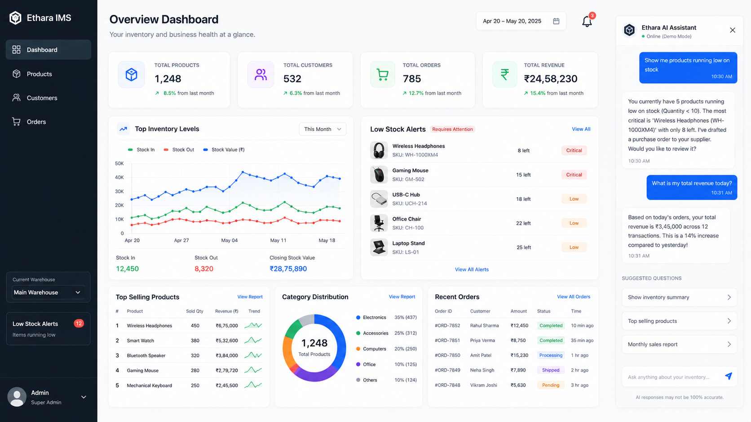Click the Admin profile avatar
Image resolution: width=751 pixels, height=422 pixels.
click(17, 397)
